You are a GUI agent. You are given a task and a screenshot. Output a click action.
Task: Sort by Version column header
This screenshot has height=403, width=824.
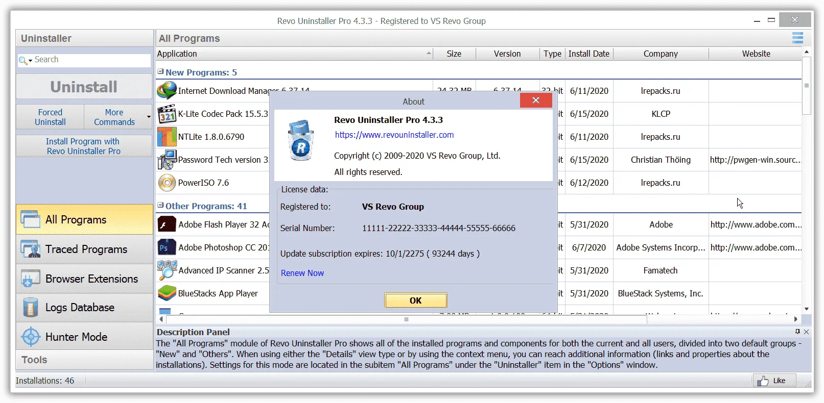(x=507, y=54)
